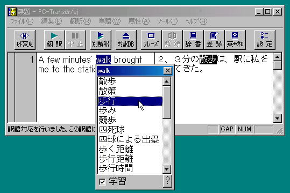290x193 pixels.
Task: Open the 別解釈 alternate interpretation tool
Action: click(x=101, y=40)
